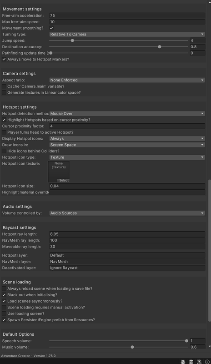
Task: Click the Hotspot icon texture preview box
Action: click(59, 172)
